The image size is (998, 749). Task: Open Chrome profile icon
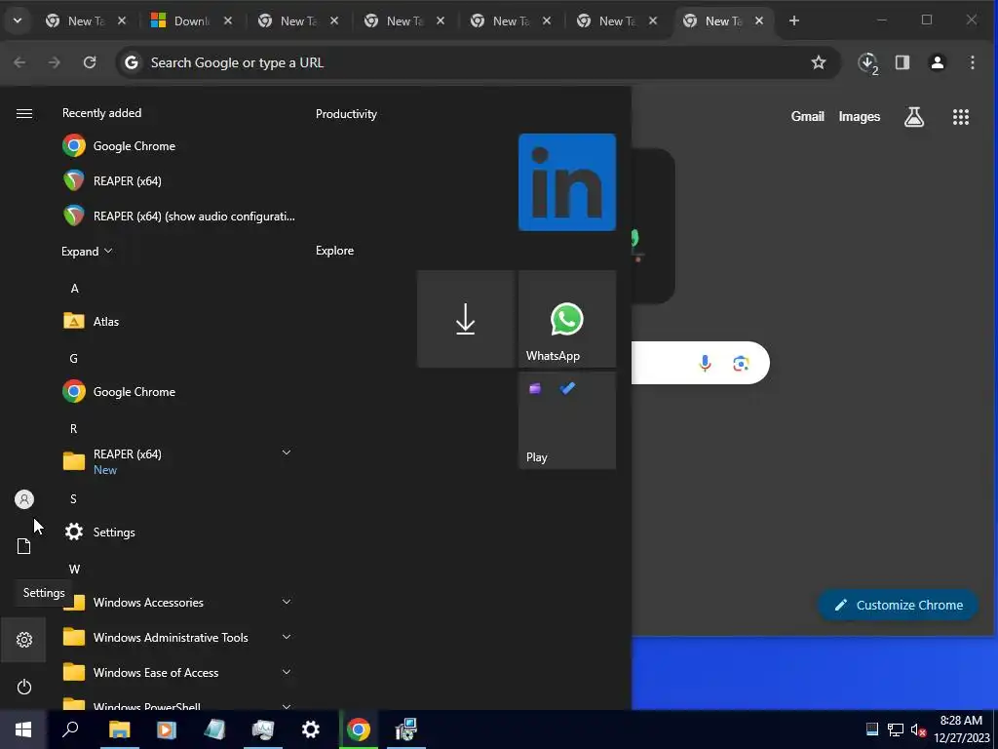(x=938, y=62)
